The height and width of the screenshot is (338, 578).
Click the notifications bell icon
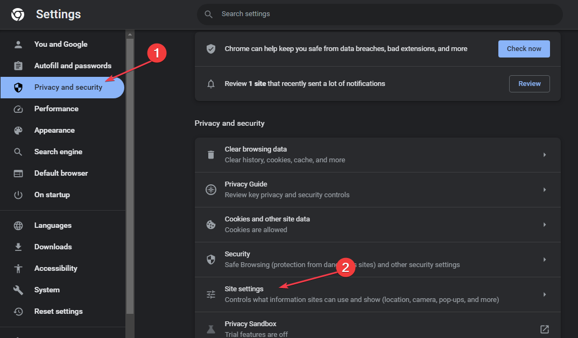tap(211, 84)
